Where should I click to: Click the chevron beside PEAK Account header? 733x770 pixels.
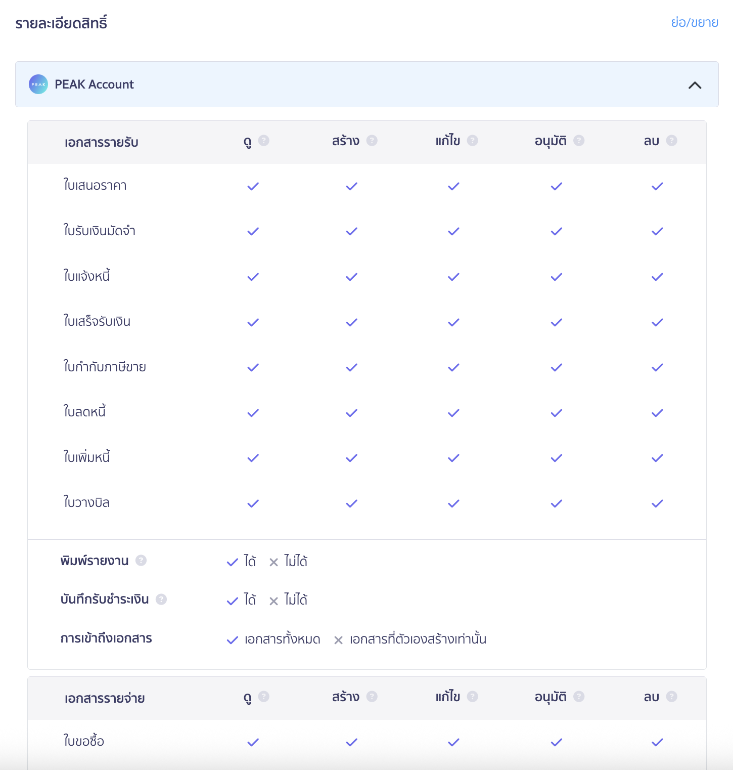point(696,84)
